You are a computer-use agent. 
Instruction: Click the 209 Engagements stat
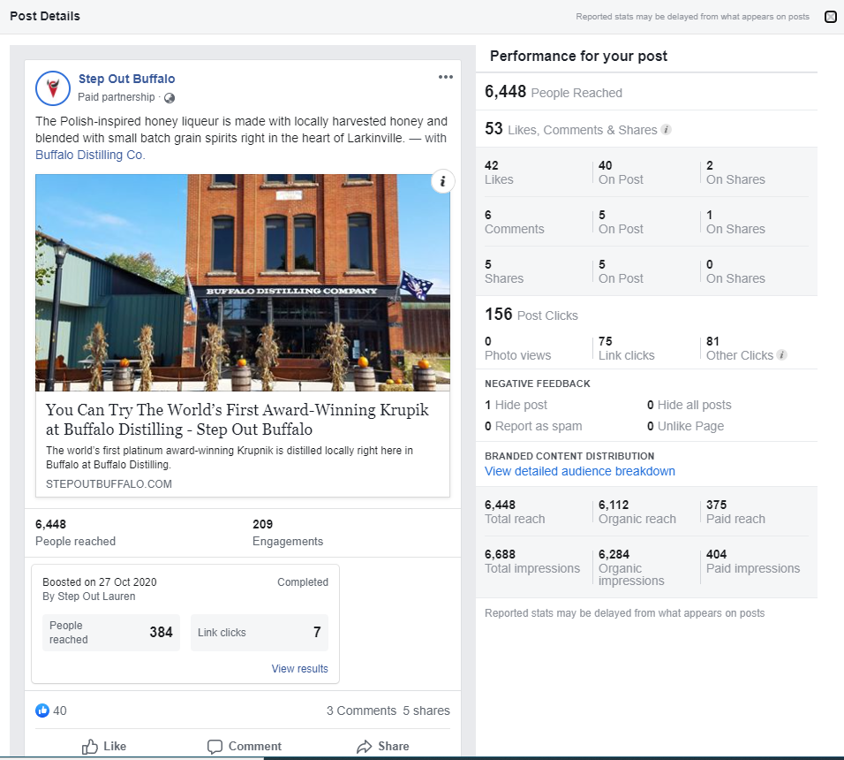[288, 533]
